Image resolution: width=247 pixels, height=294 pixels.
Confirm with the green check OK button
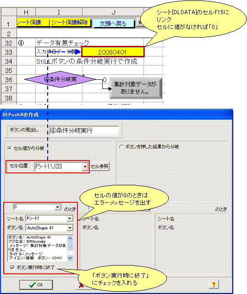tap(36, 285)
